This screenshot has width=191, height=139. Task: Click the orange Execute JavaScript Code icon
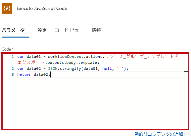tap(7, 8)
